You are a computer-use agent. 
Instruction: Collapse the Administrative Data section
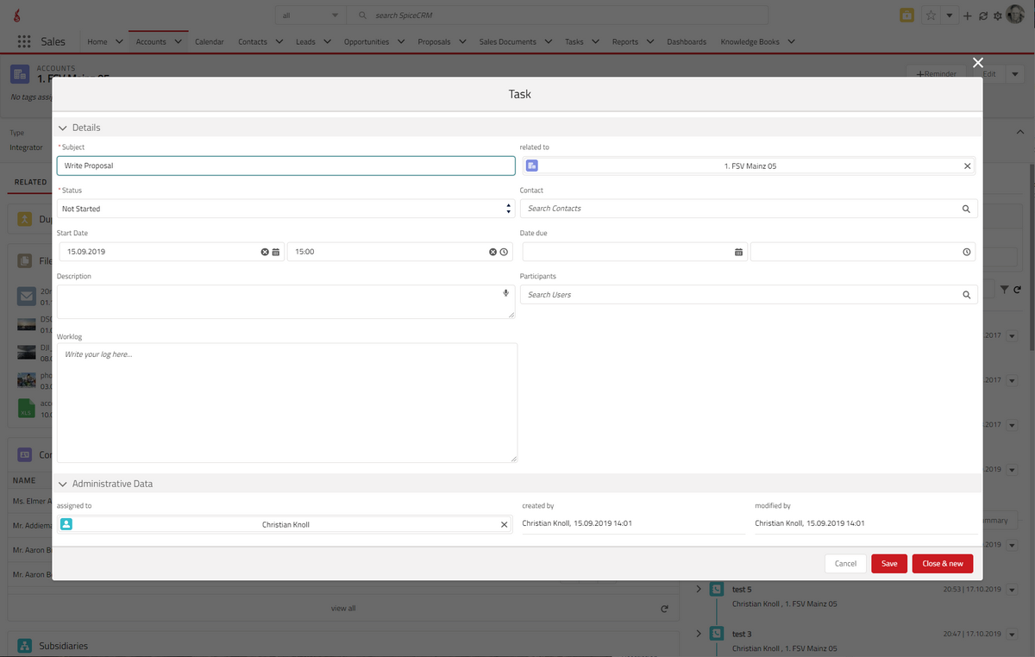(x=63, y=484)
